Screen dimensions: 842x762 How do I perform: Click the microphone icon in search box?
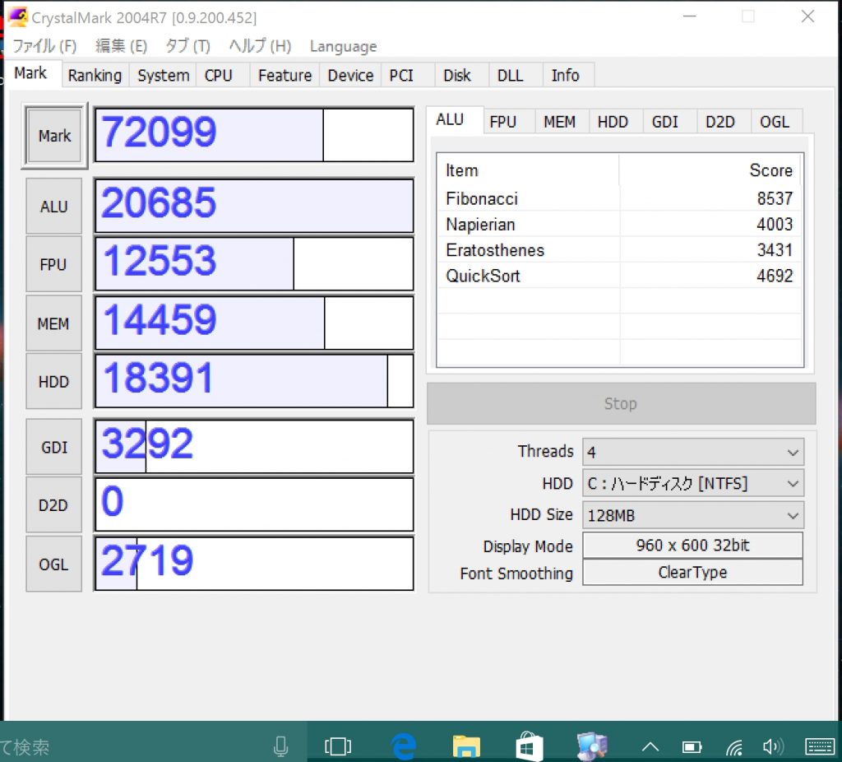[x=280, y=746]
